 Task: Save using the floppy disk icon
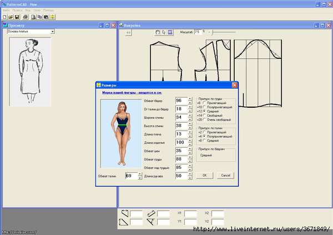(17, 17)
